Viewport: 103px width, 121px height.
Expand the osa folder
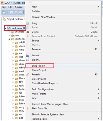pos(9,35)
